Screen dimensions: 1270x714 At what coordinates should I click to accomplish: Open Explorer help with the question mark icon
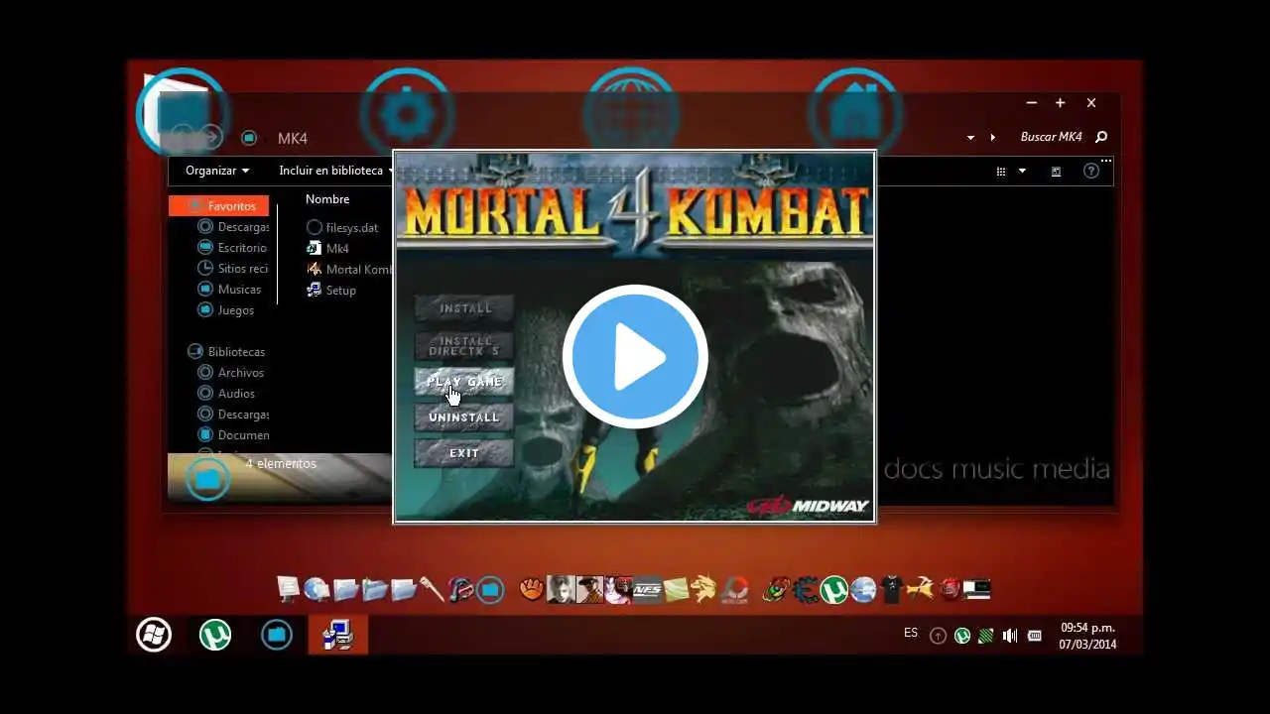pyautogui.click(x=1091, y=171)
